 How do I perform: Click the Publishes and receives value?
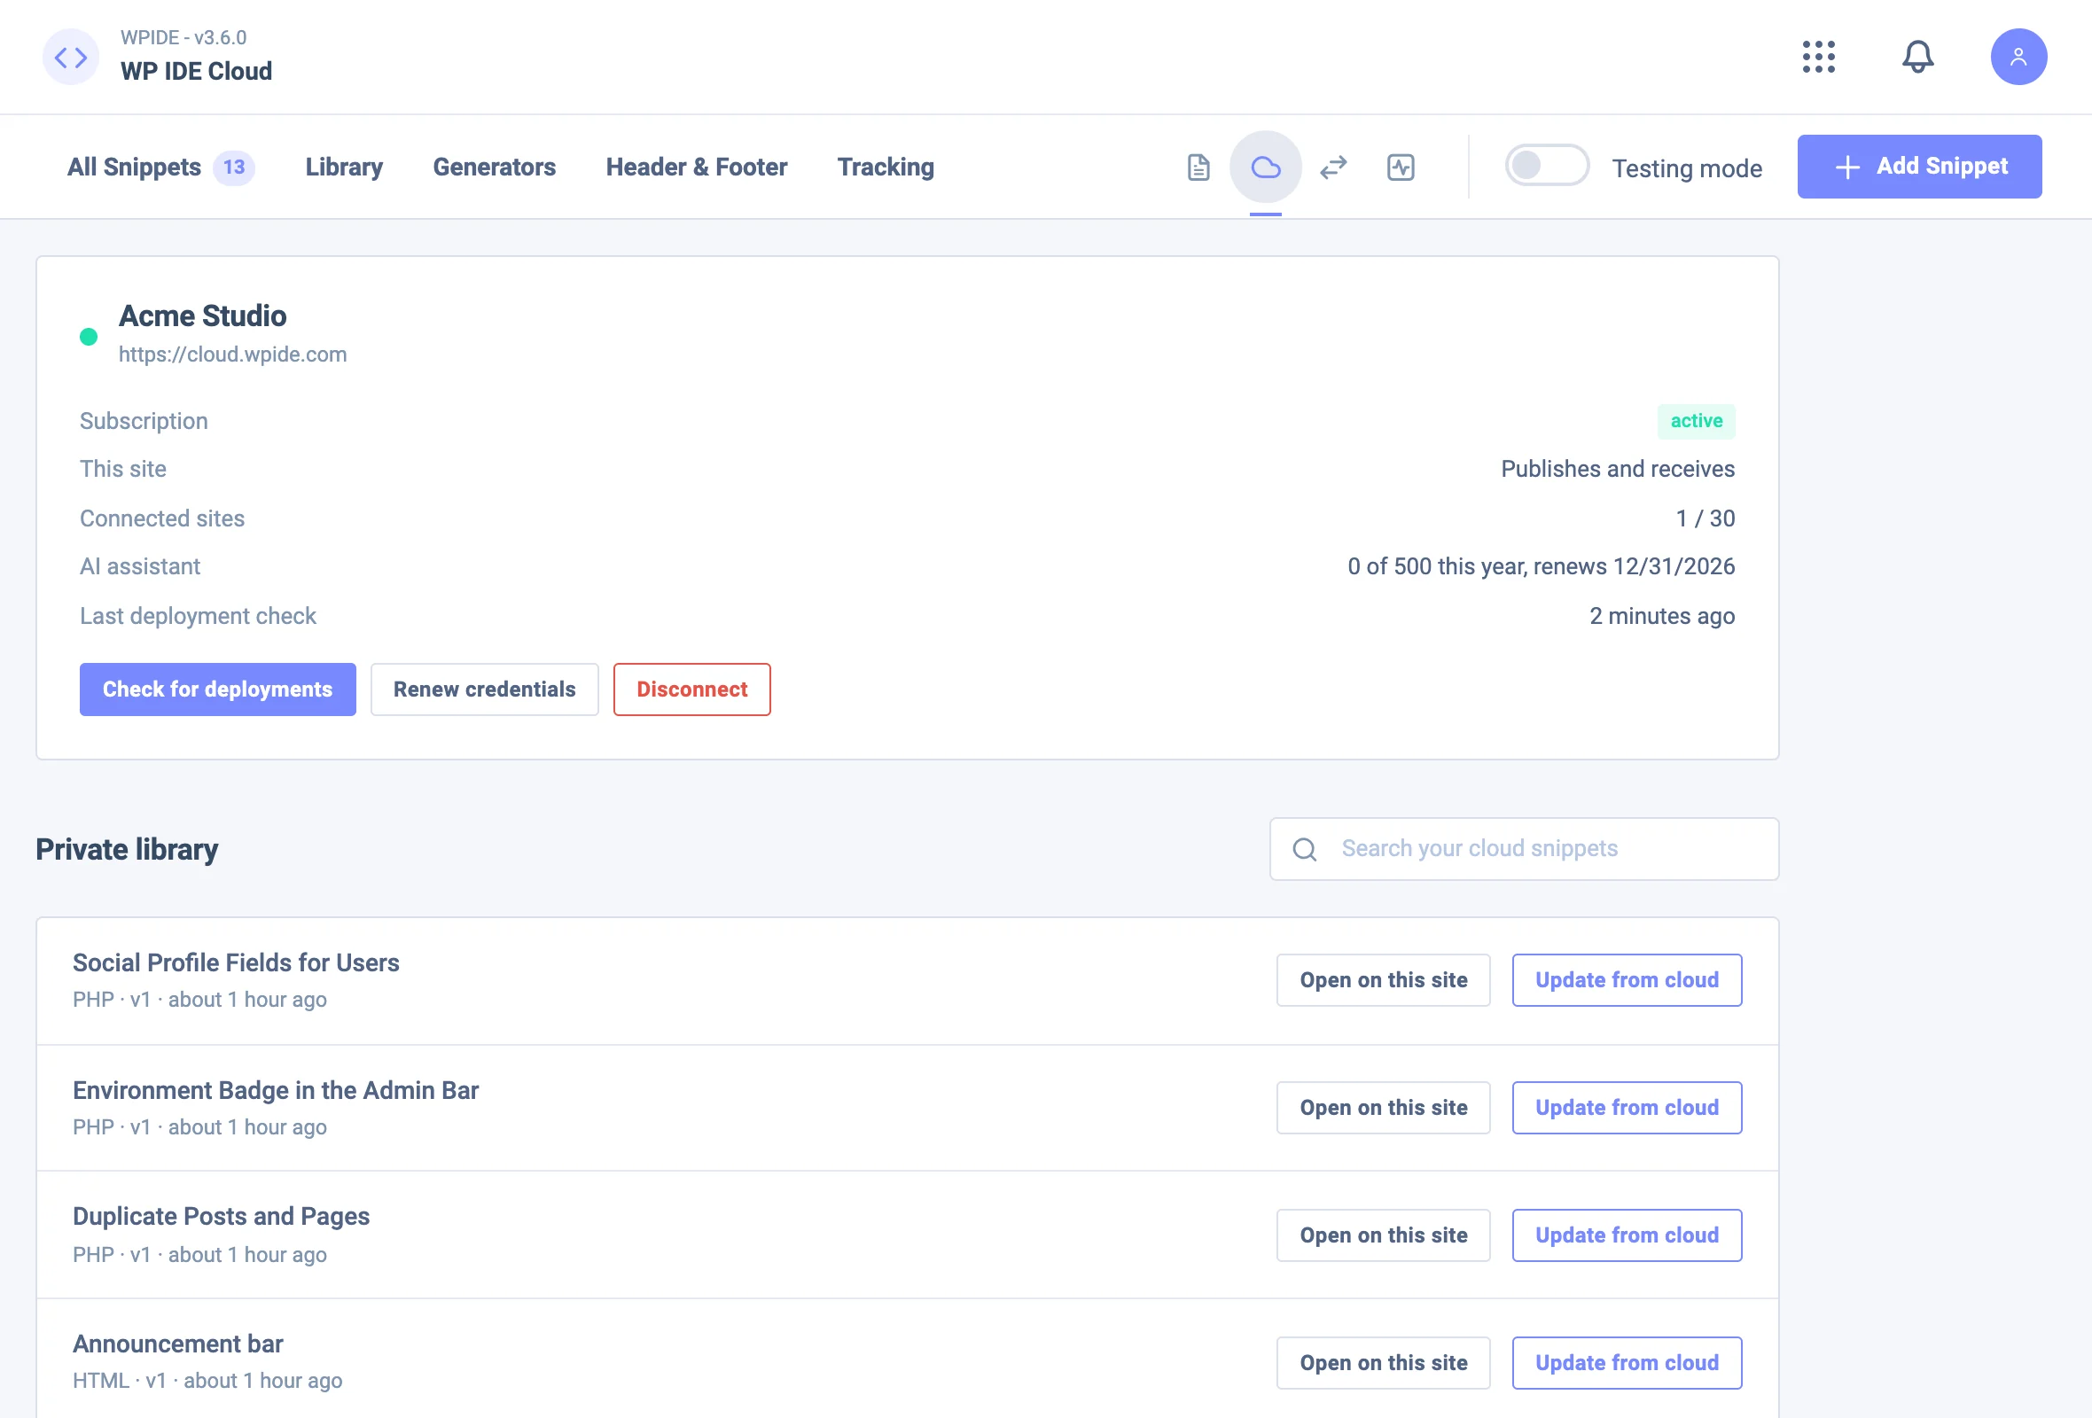click(1618, 469)
